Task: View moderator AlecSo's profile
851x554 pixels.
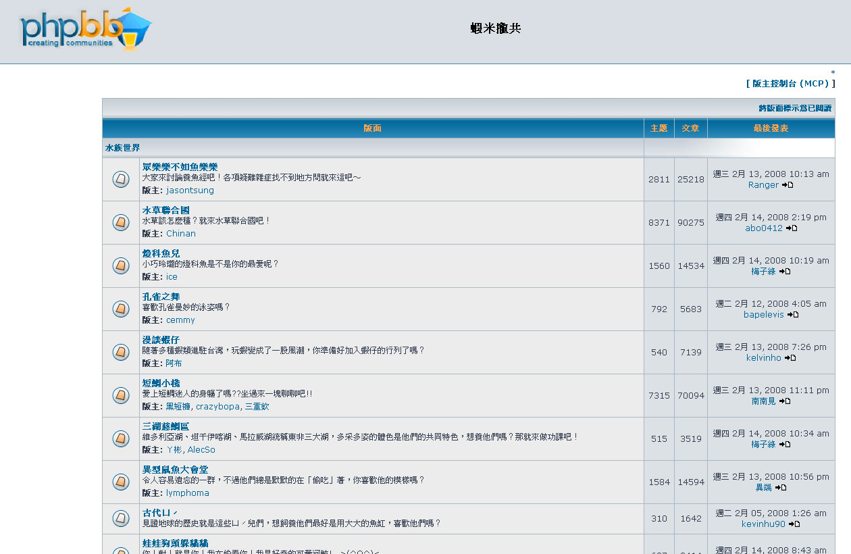Action: (201, 450)
